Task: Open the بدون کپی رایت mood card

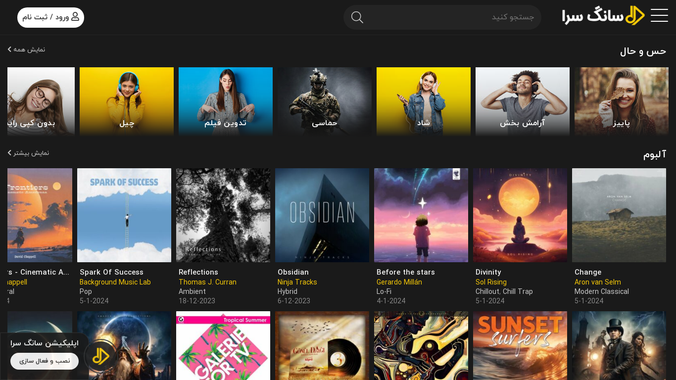Action: point(41,101)
